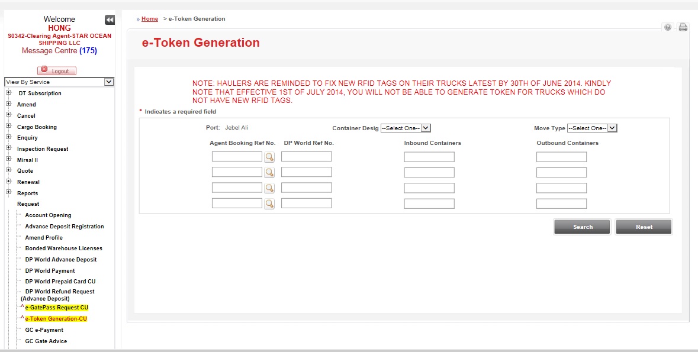Open DP World Payment menu item
The image size is (698, 352).
tap(50, 270)
